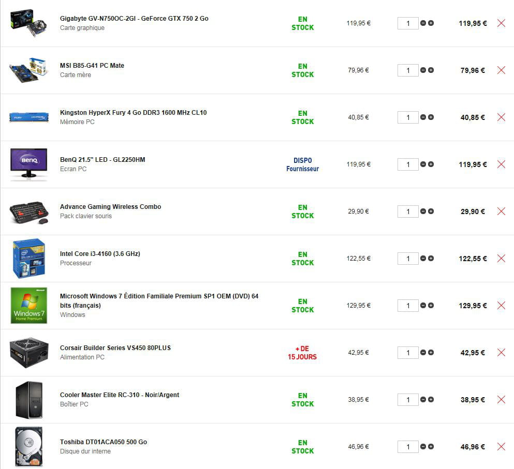Open the Gigabyte GV-N750OC-2GI product link
Screen dimensions: 514x469
pyautogui.click(x=134, y=19)
